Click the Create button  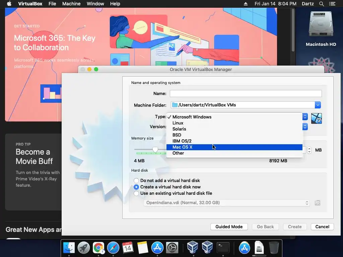point(295,227)
